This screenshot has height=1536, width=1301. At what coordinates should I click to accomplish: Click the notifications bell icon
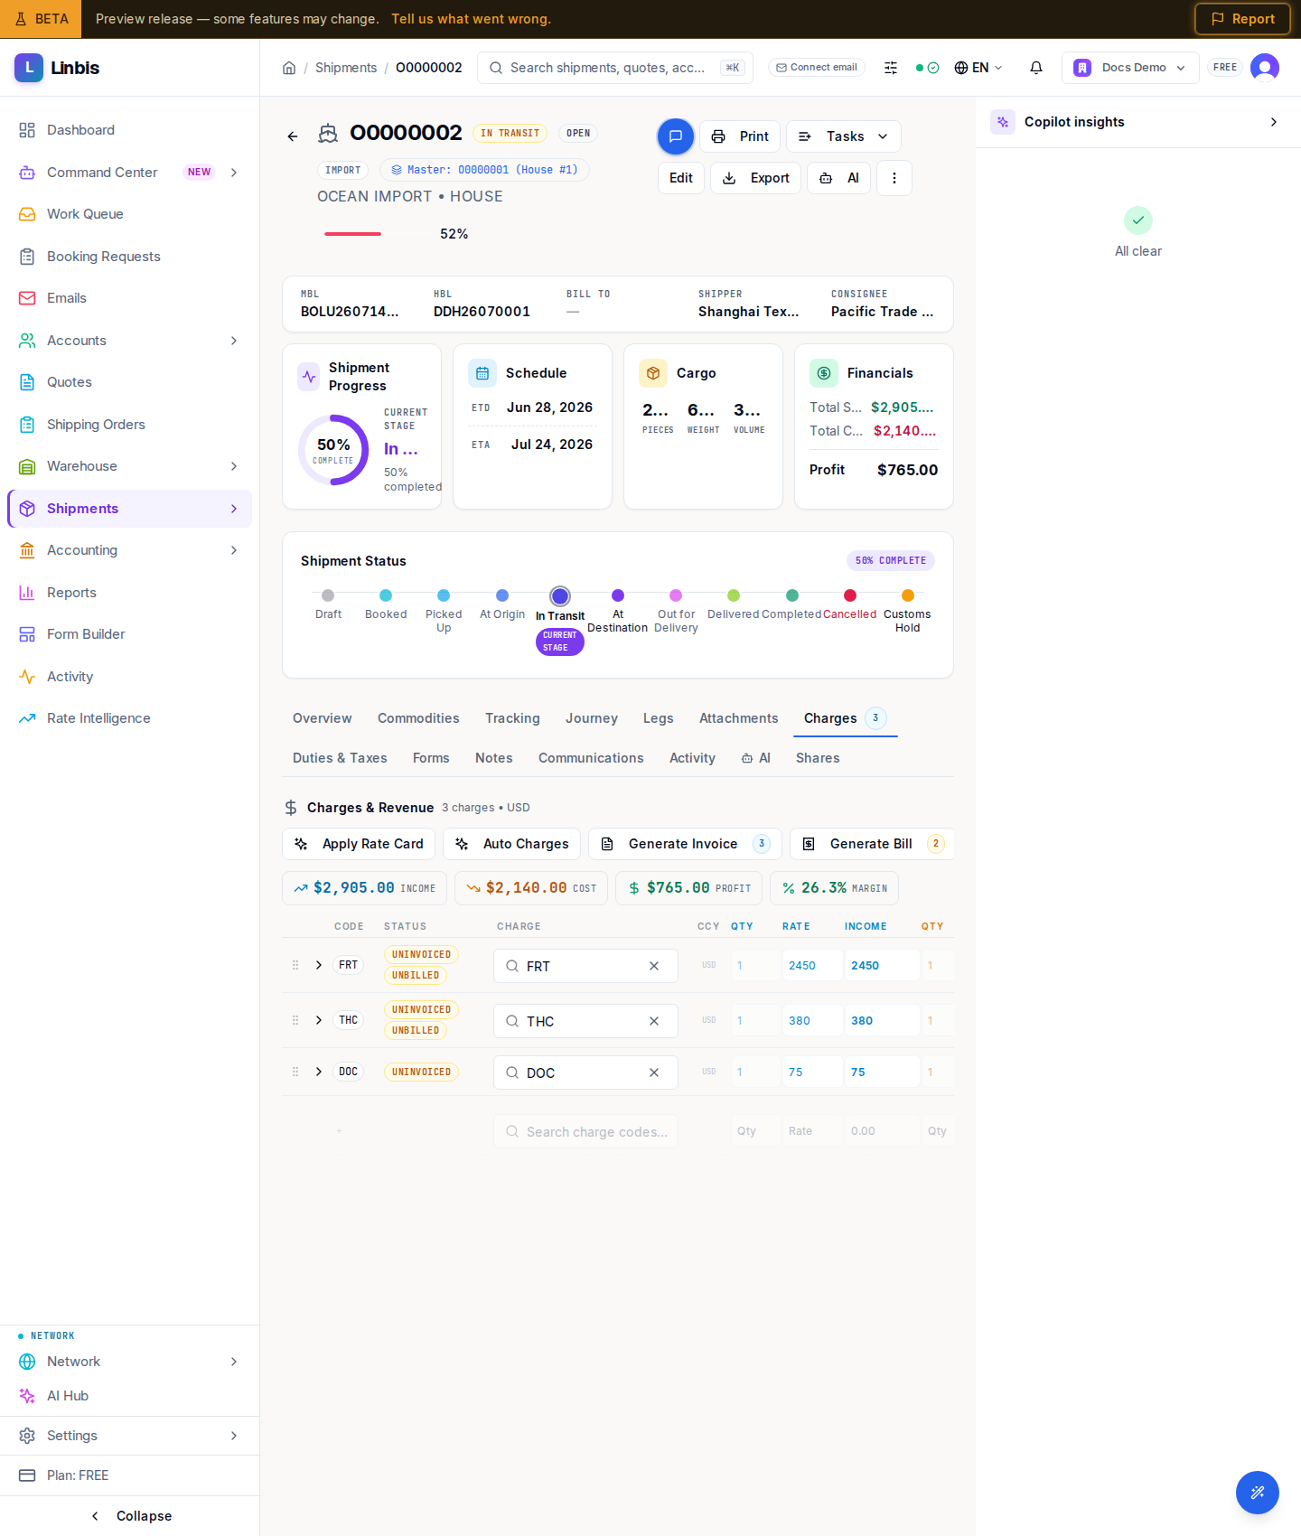click(x=1036, y=68)
